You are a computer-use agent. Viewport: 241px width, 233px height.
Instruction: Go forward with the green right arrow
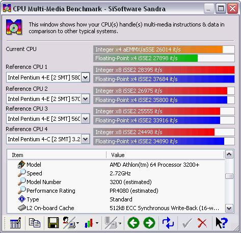click(149, 223)
